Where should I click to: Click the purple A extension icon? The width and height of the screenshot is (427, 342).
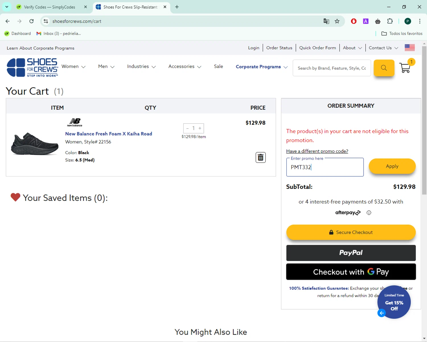point(366,21)
